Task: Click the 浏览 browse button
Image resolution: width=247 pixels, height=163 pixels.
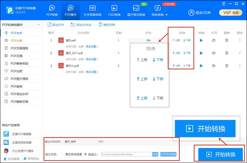Action: (x=155, y=154)
